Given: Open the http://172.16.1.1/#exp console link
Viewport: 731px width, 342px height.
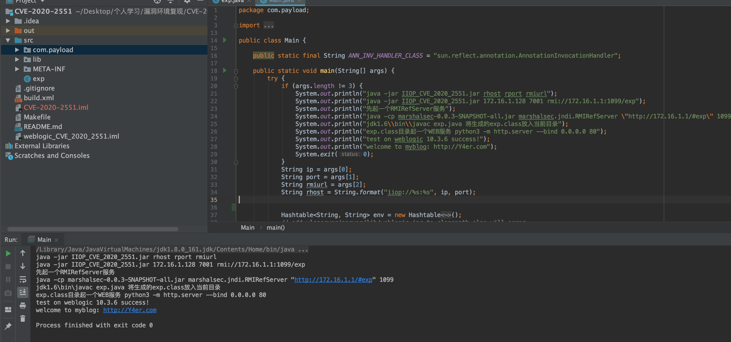Looking at the screenshot, I should pos(333,280).
